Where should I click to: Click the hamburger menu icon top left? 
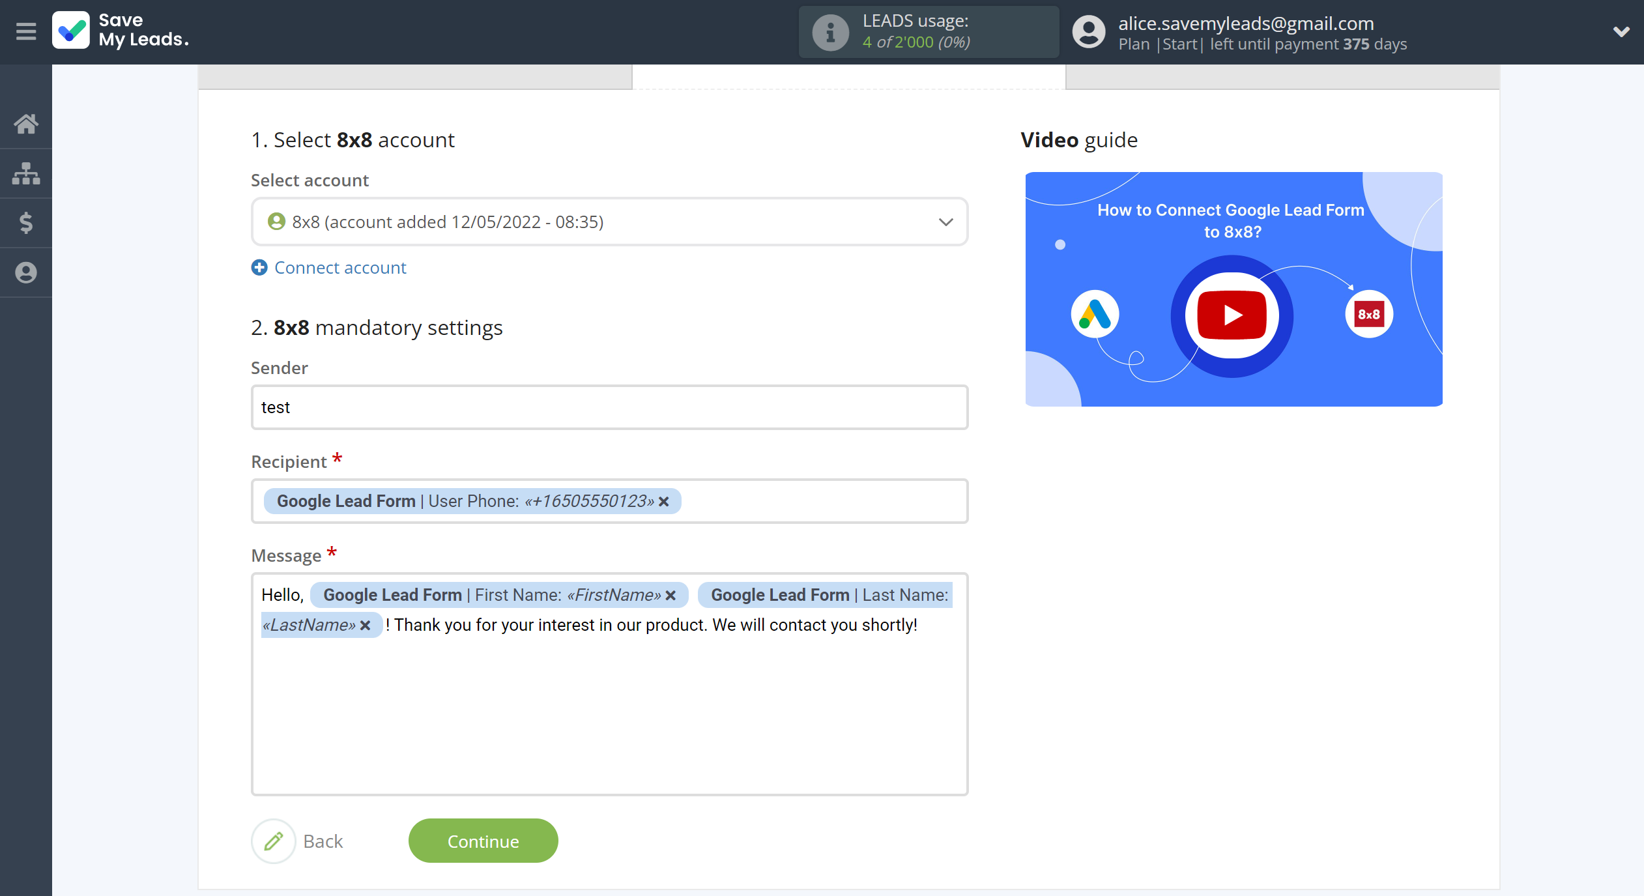[27, 31]
